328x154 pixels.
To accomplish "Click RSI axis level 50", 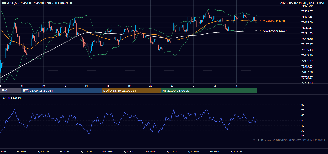I will pyautogui.click(x=303, y=120).
